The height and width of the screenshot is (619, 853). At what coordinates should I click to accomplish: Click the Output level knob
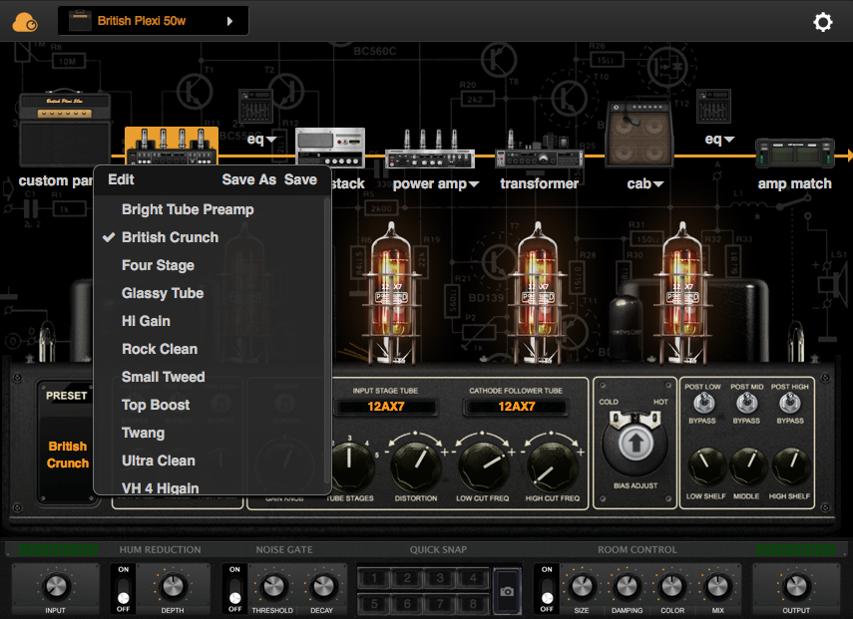point(796,586)
